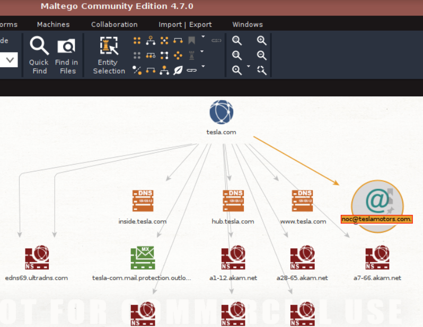Expand top-row selection options arrow

point(203,37)
